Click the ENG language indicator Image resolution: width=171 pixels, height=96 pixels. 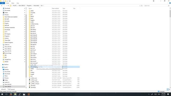(x=159, y=94)
